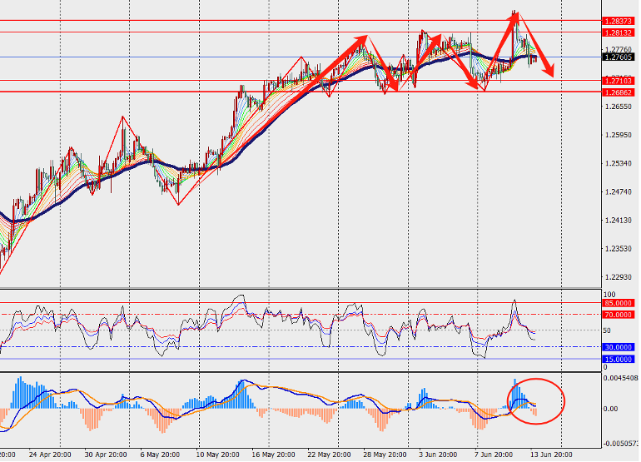641x462 pixels.
Task: Click the 7 Jun 20:00 time label
Action: pos(494,455)
